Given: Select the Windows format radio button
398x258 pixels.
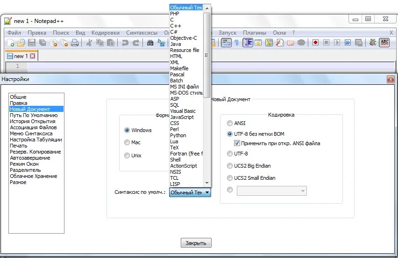Looking at the screenshot, I should [x=127, y=130].
